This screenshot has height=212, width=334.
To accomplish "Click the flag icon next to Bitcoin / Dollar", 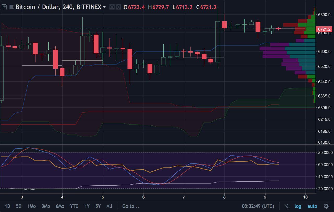I will [x=11, y=7].
